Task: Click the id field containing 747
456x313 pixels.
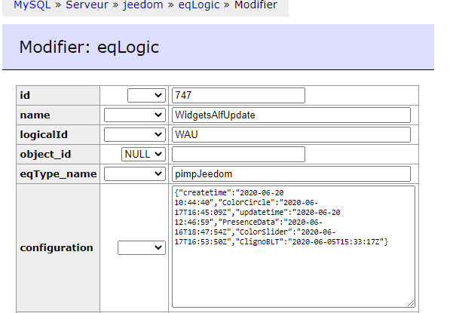Action: pyautogui.click(x=238, y=96)
